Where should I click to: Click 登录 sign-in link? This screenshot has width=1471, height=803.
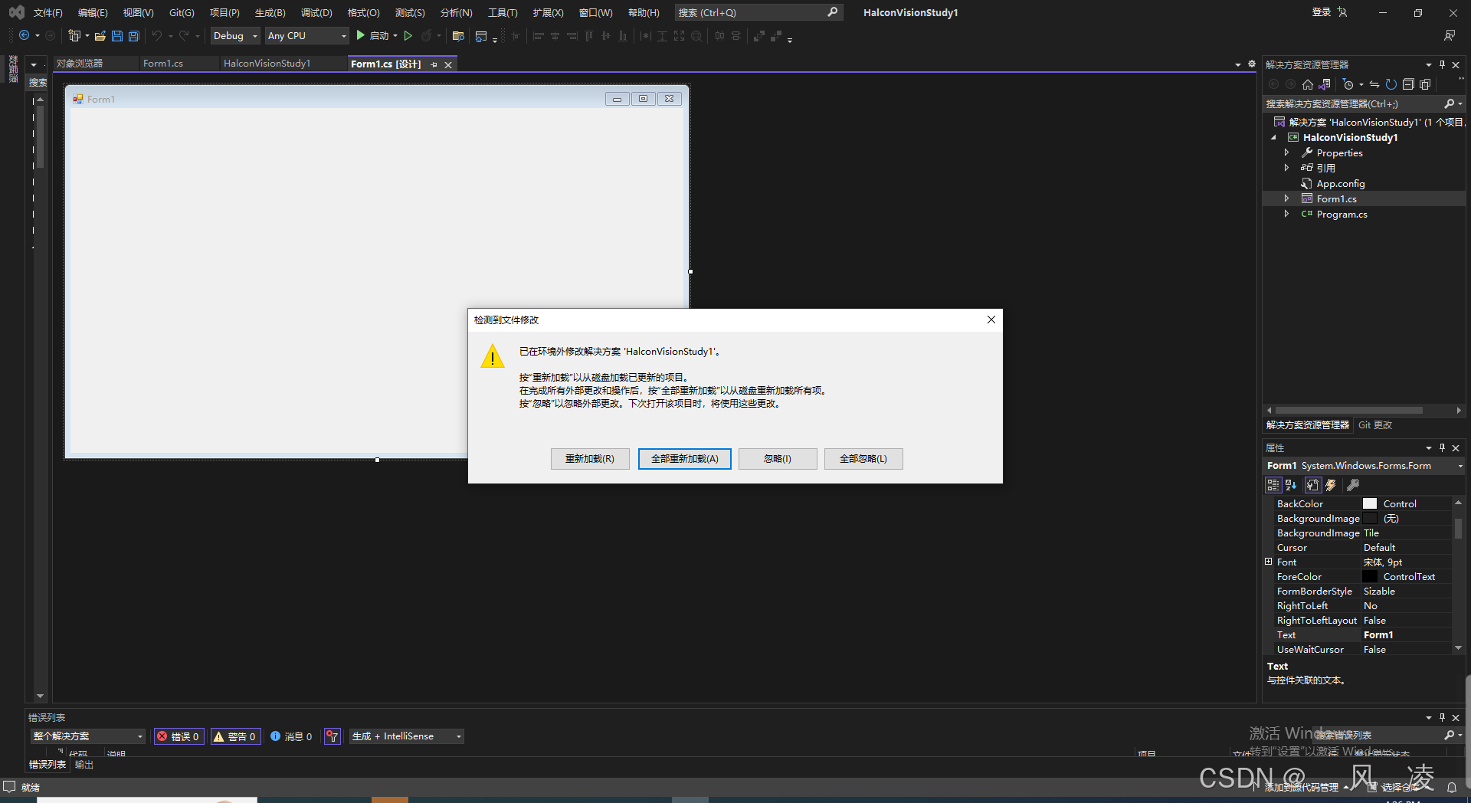[1322, 12]
